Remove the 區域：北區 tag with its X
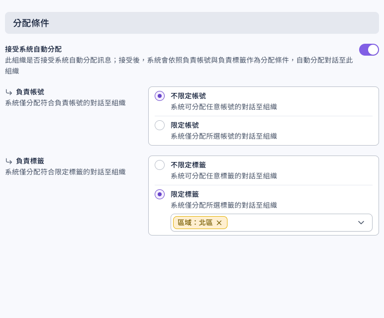 (219, 223)
